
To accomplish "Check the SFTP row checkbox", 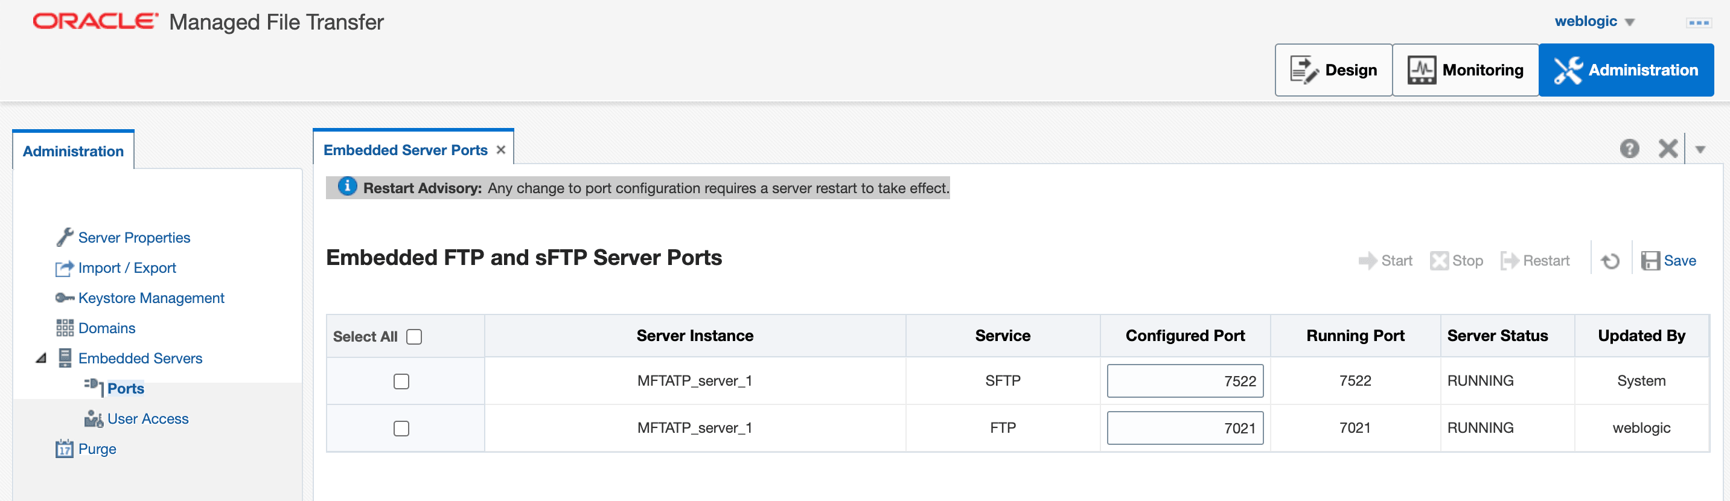I will click(x=401, y=381).
